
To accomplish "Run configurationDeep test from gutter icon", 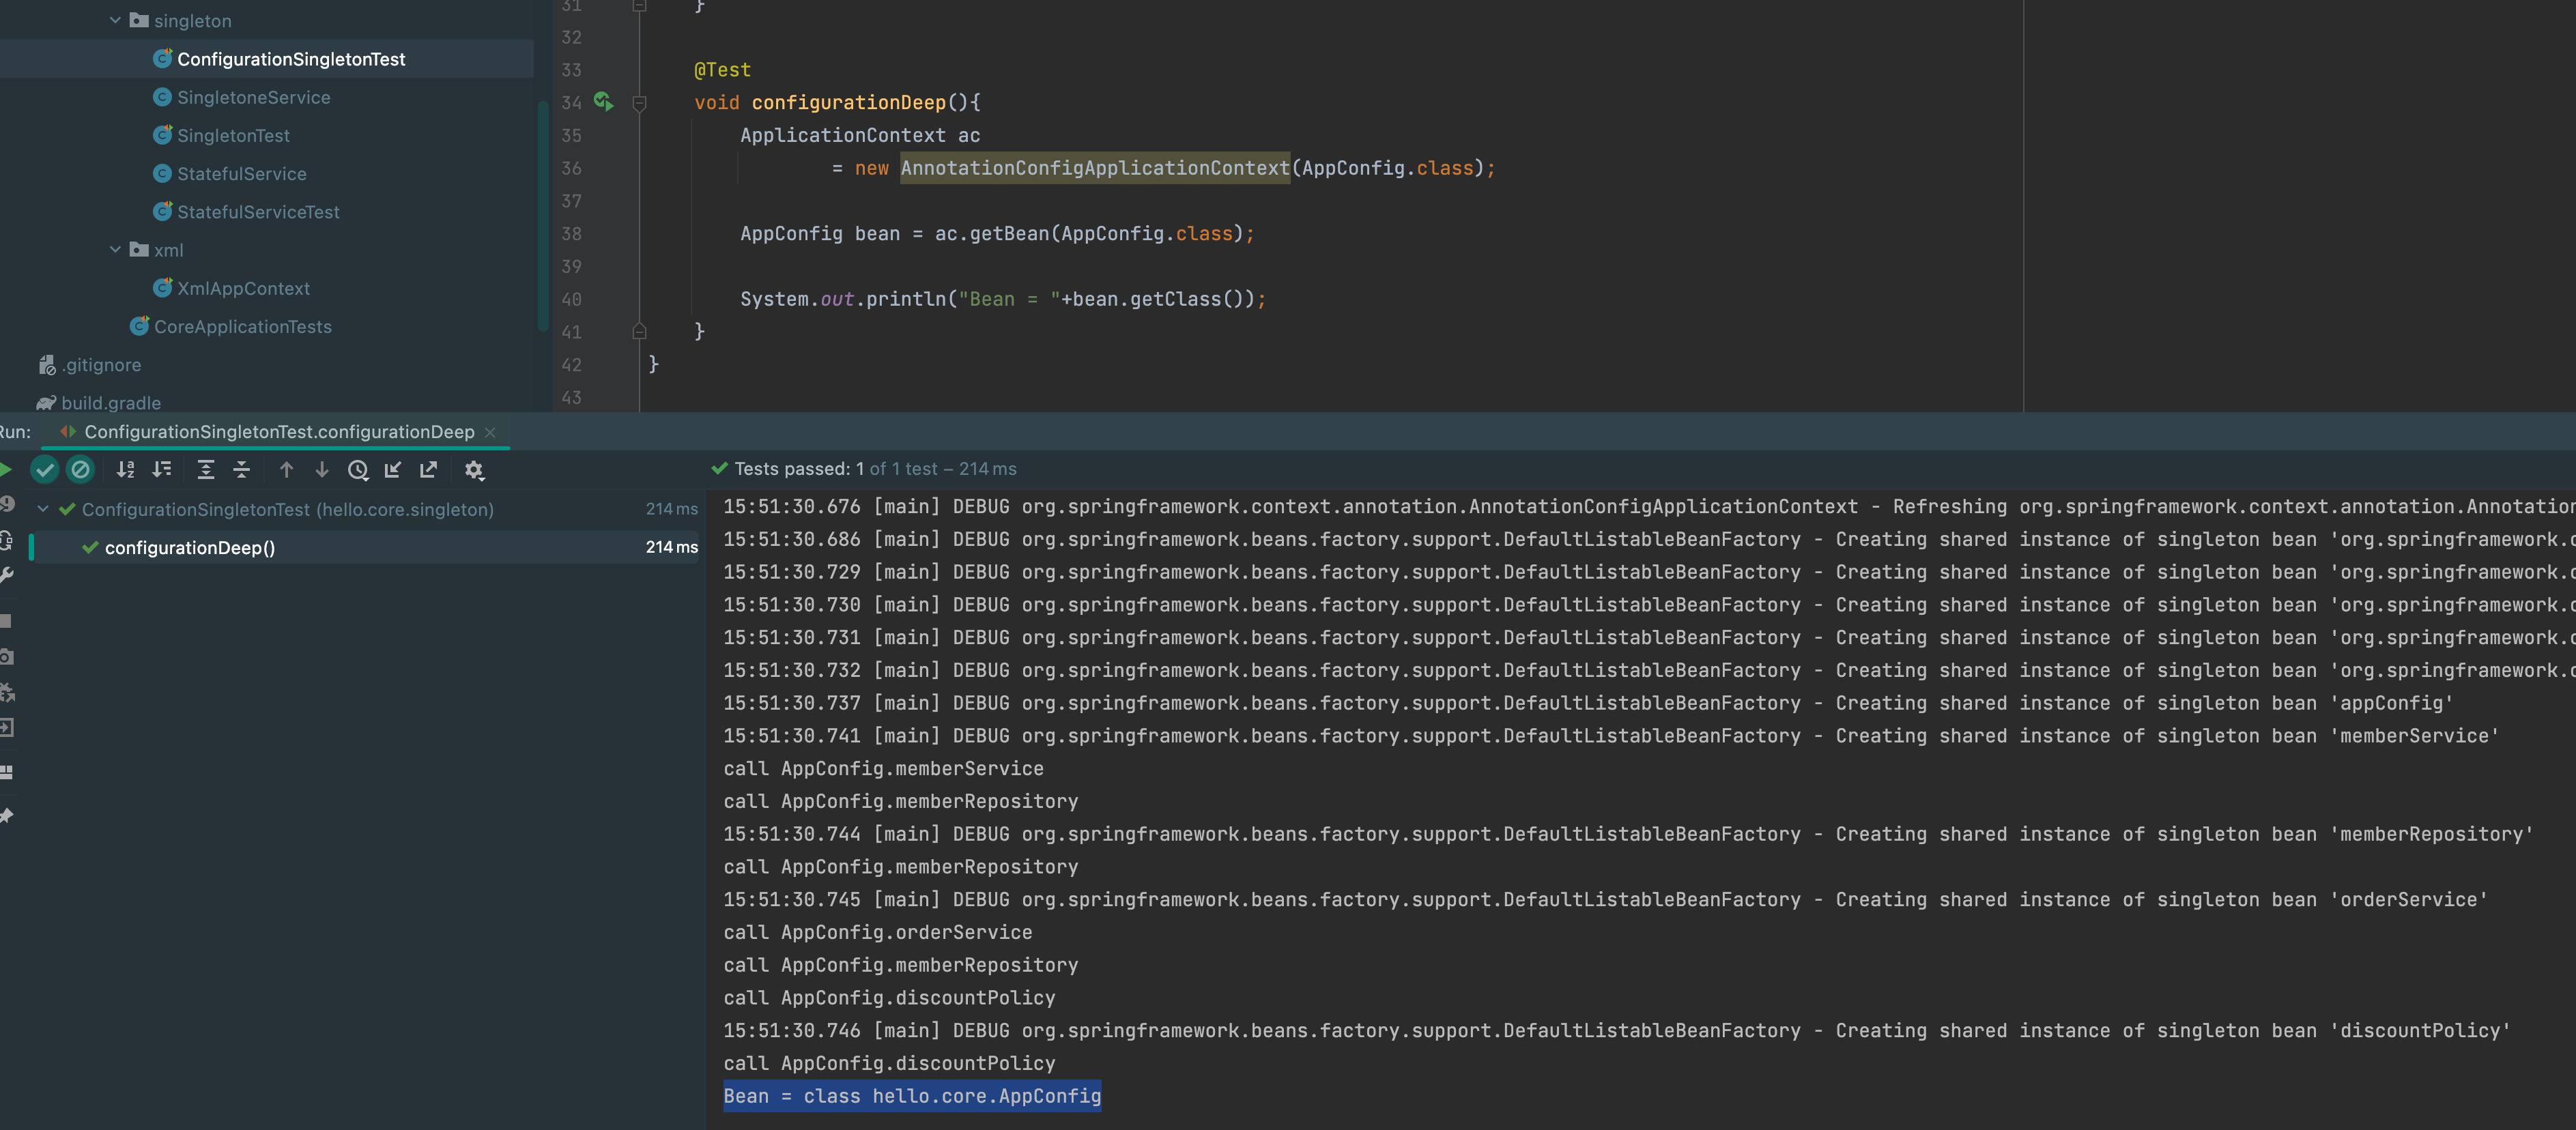I will 603,102.
